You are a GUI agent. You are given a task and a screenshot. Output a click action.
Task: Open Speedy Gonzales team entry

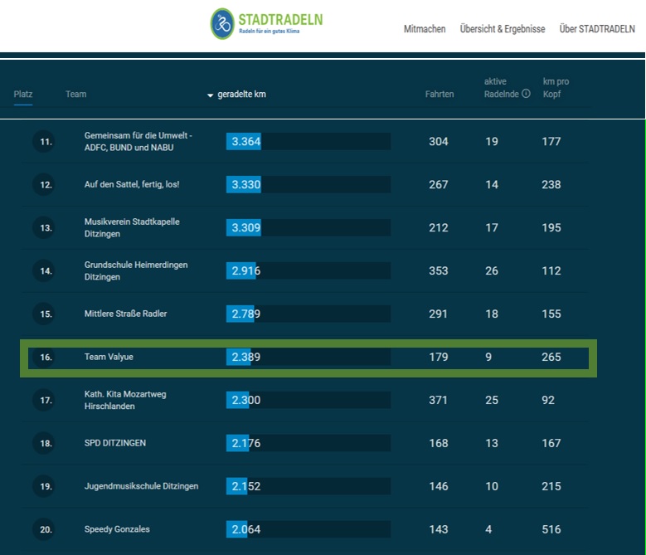point(117,529)
